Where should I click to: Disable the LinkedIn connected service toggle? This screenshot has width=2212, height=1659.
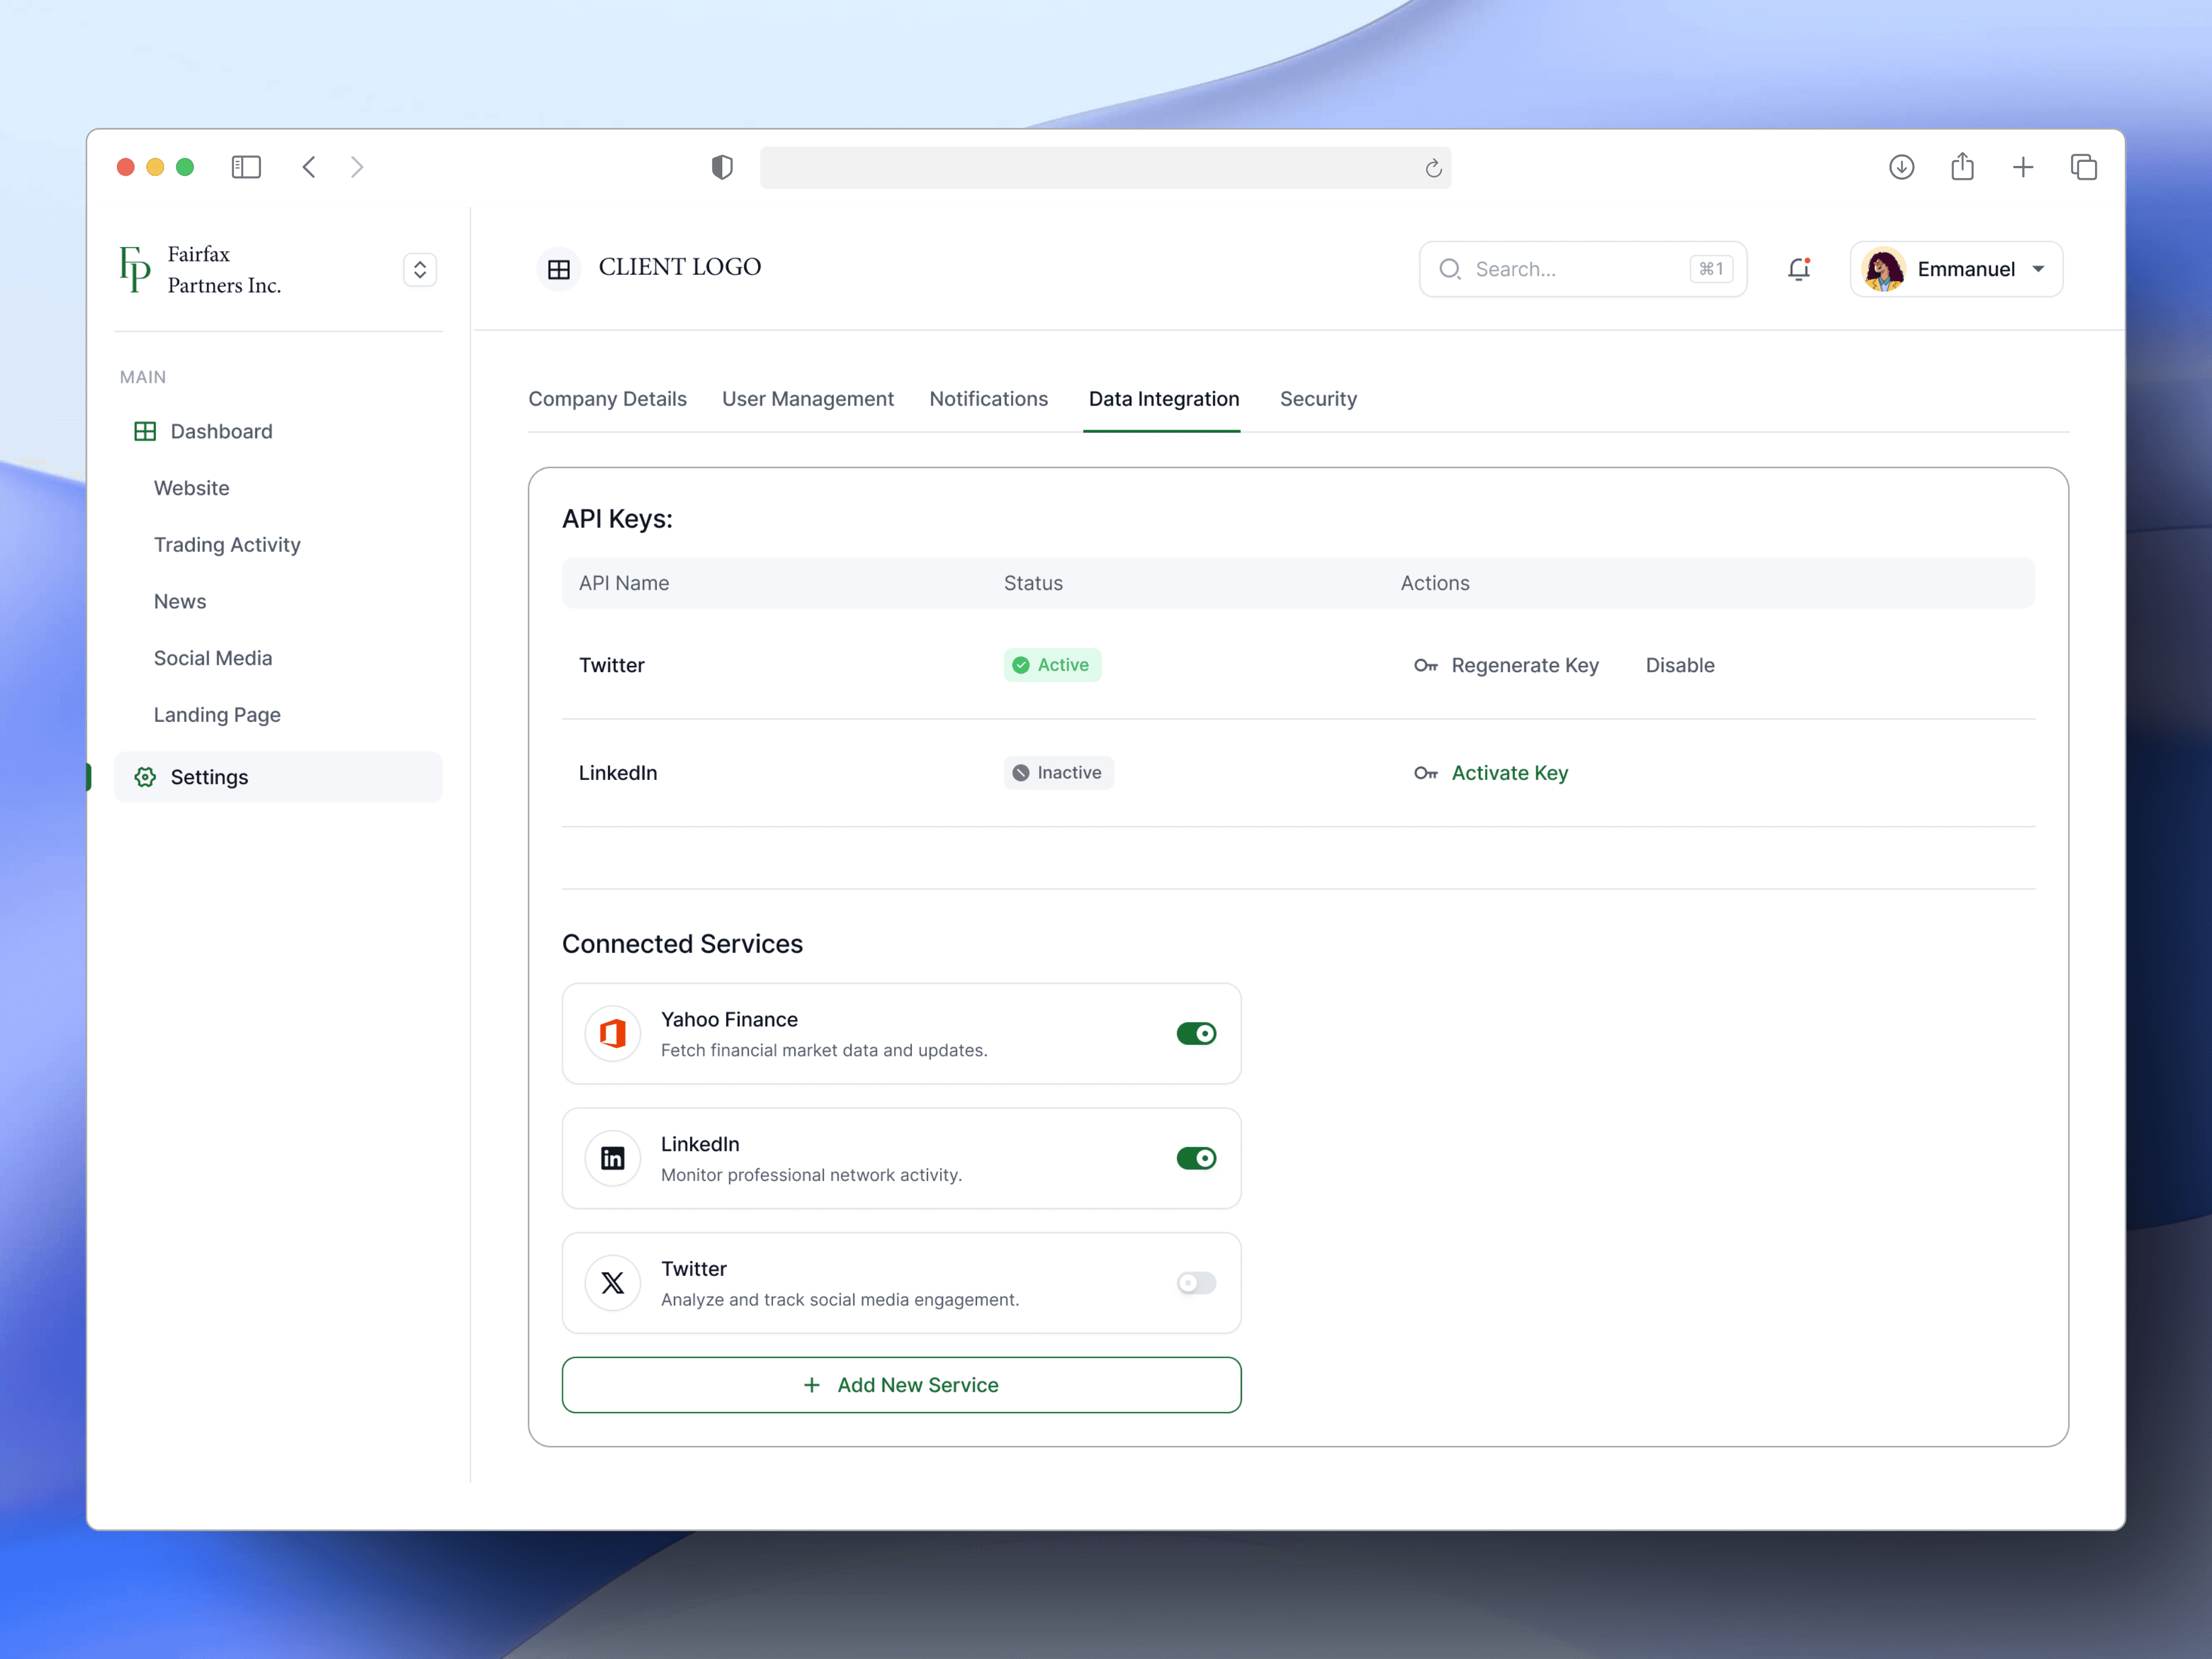1196,1158
